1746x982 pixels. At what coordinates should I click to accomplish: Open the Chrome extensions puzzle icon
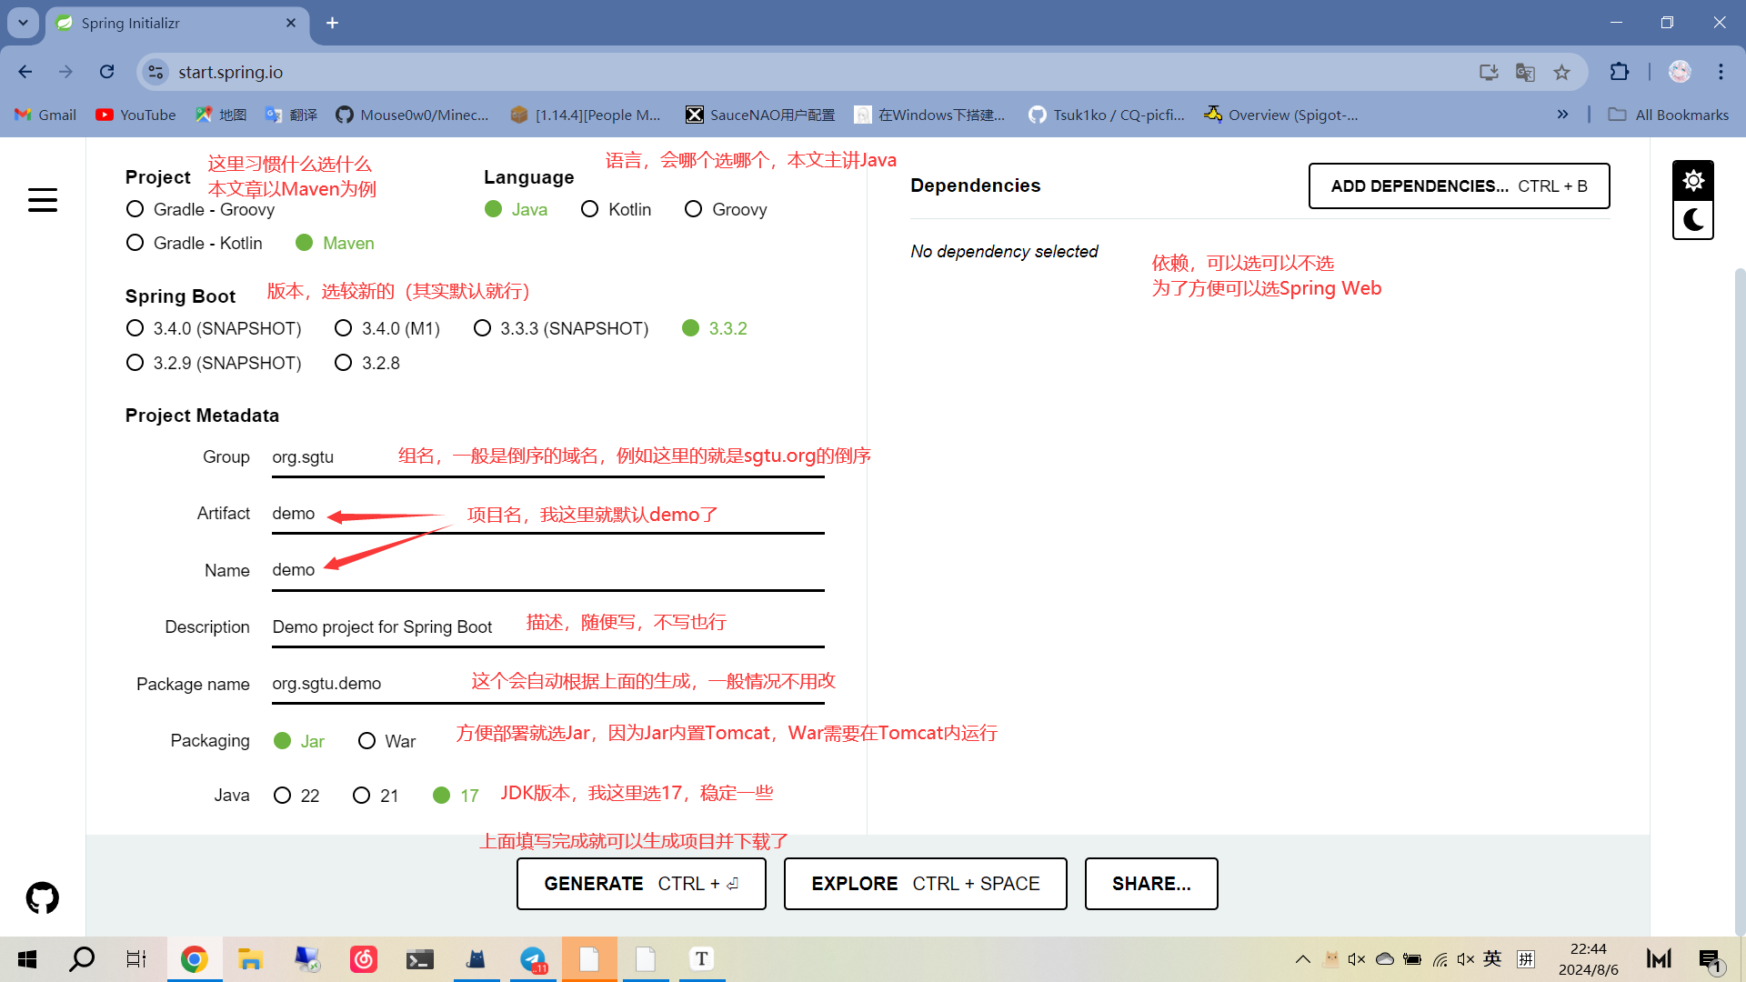(x=1620, y=72)
